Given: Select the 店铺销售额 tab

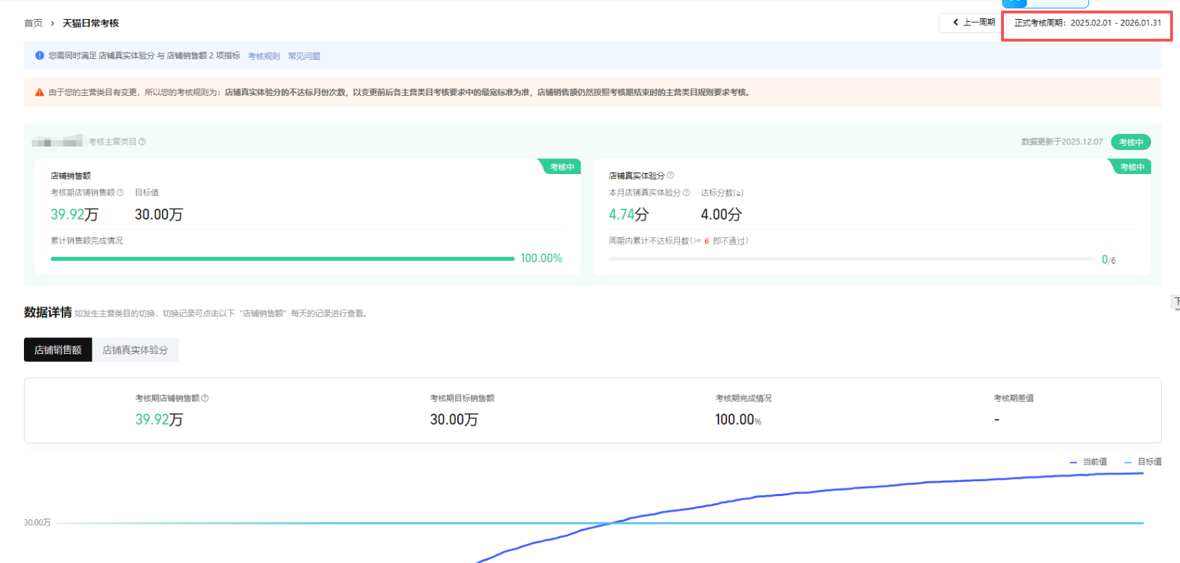Looking at the screenshot, I should pos(58,349).
